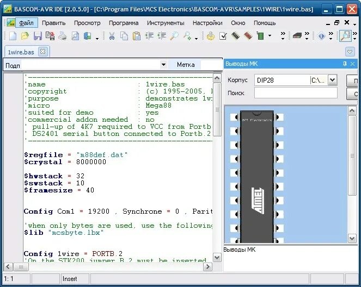The image size is (361, 287).
Task: Unindent the code block icon
Action: [x=162, y=36]
